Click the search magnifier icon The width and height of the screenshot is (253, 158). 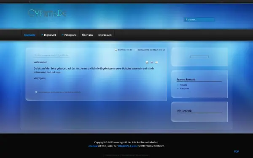tap(186, 19)
